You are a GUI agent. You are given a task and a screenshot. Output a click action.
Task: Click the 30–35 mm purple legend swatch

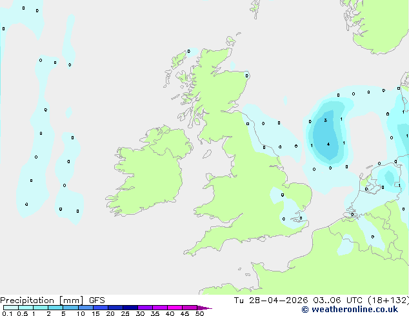click(x=145, y=308)
